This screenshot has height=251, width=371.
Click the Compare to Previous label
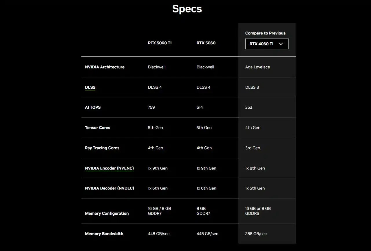265,33
